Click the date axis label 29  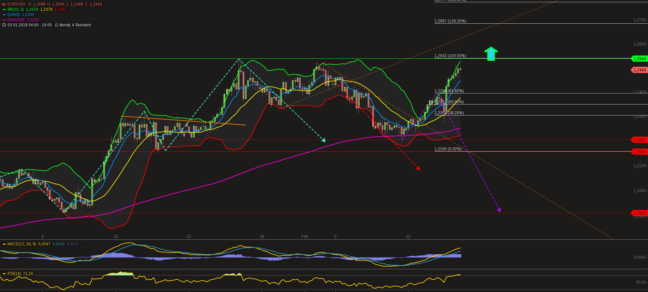click(262, 237)
